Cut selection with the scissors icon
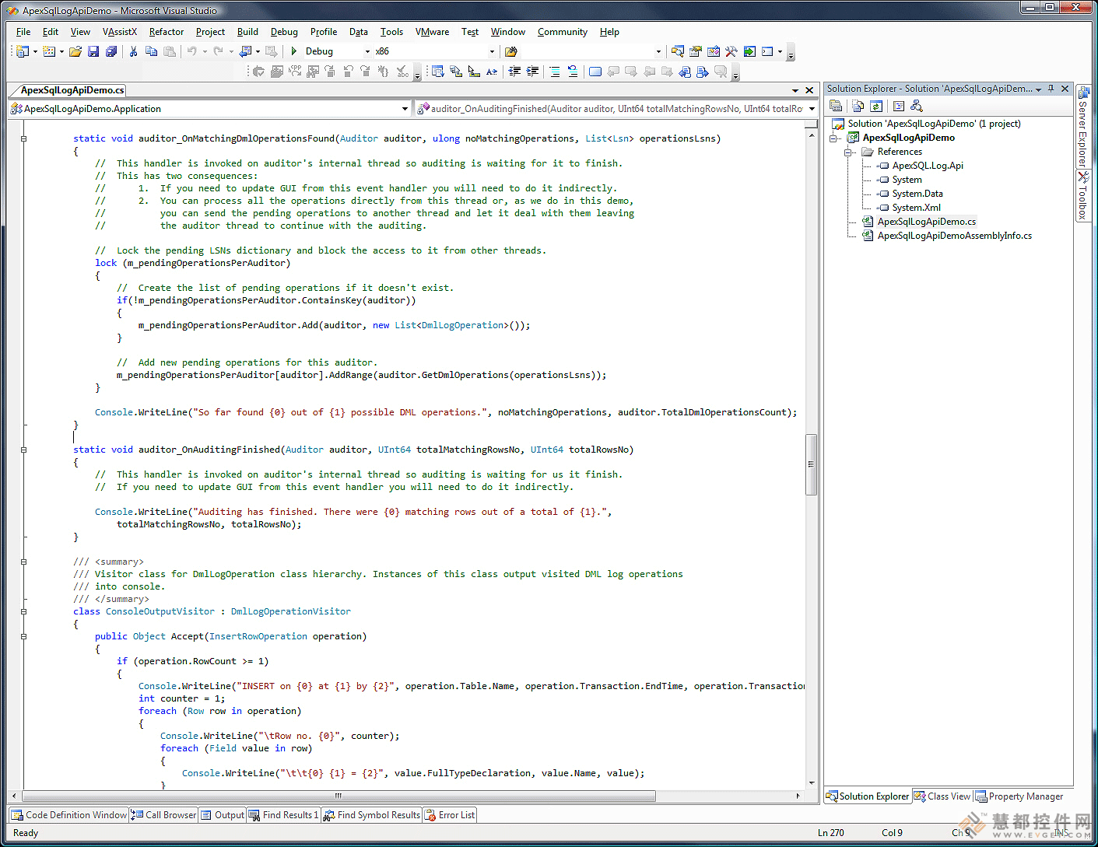The width and height of the screenshot is (1098, 847). 134,51
